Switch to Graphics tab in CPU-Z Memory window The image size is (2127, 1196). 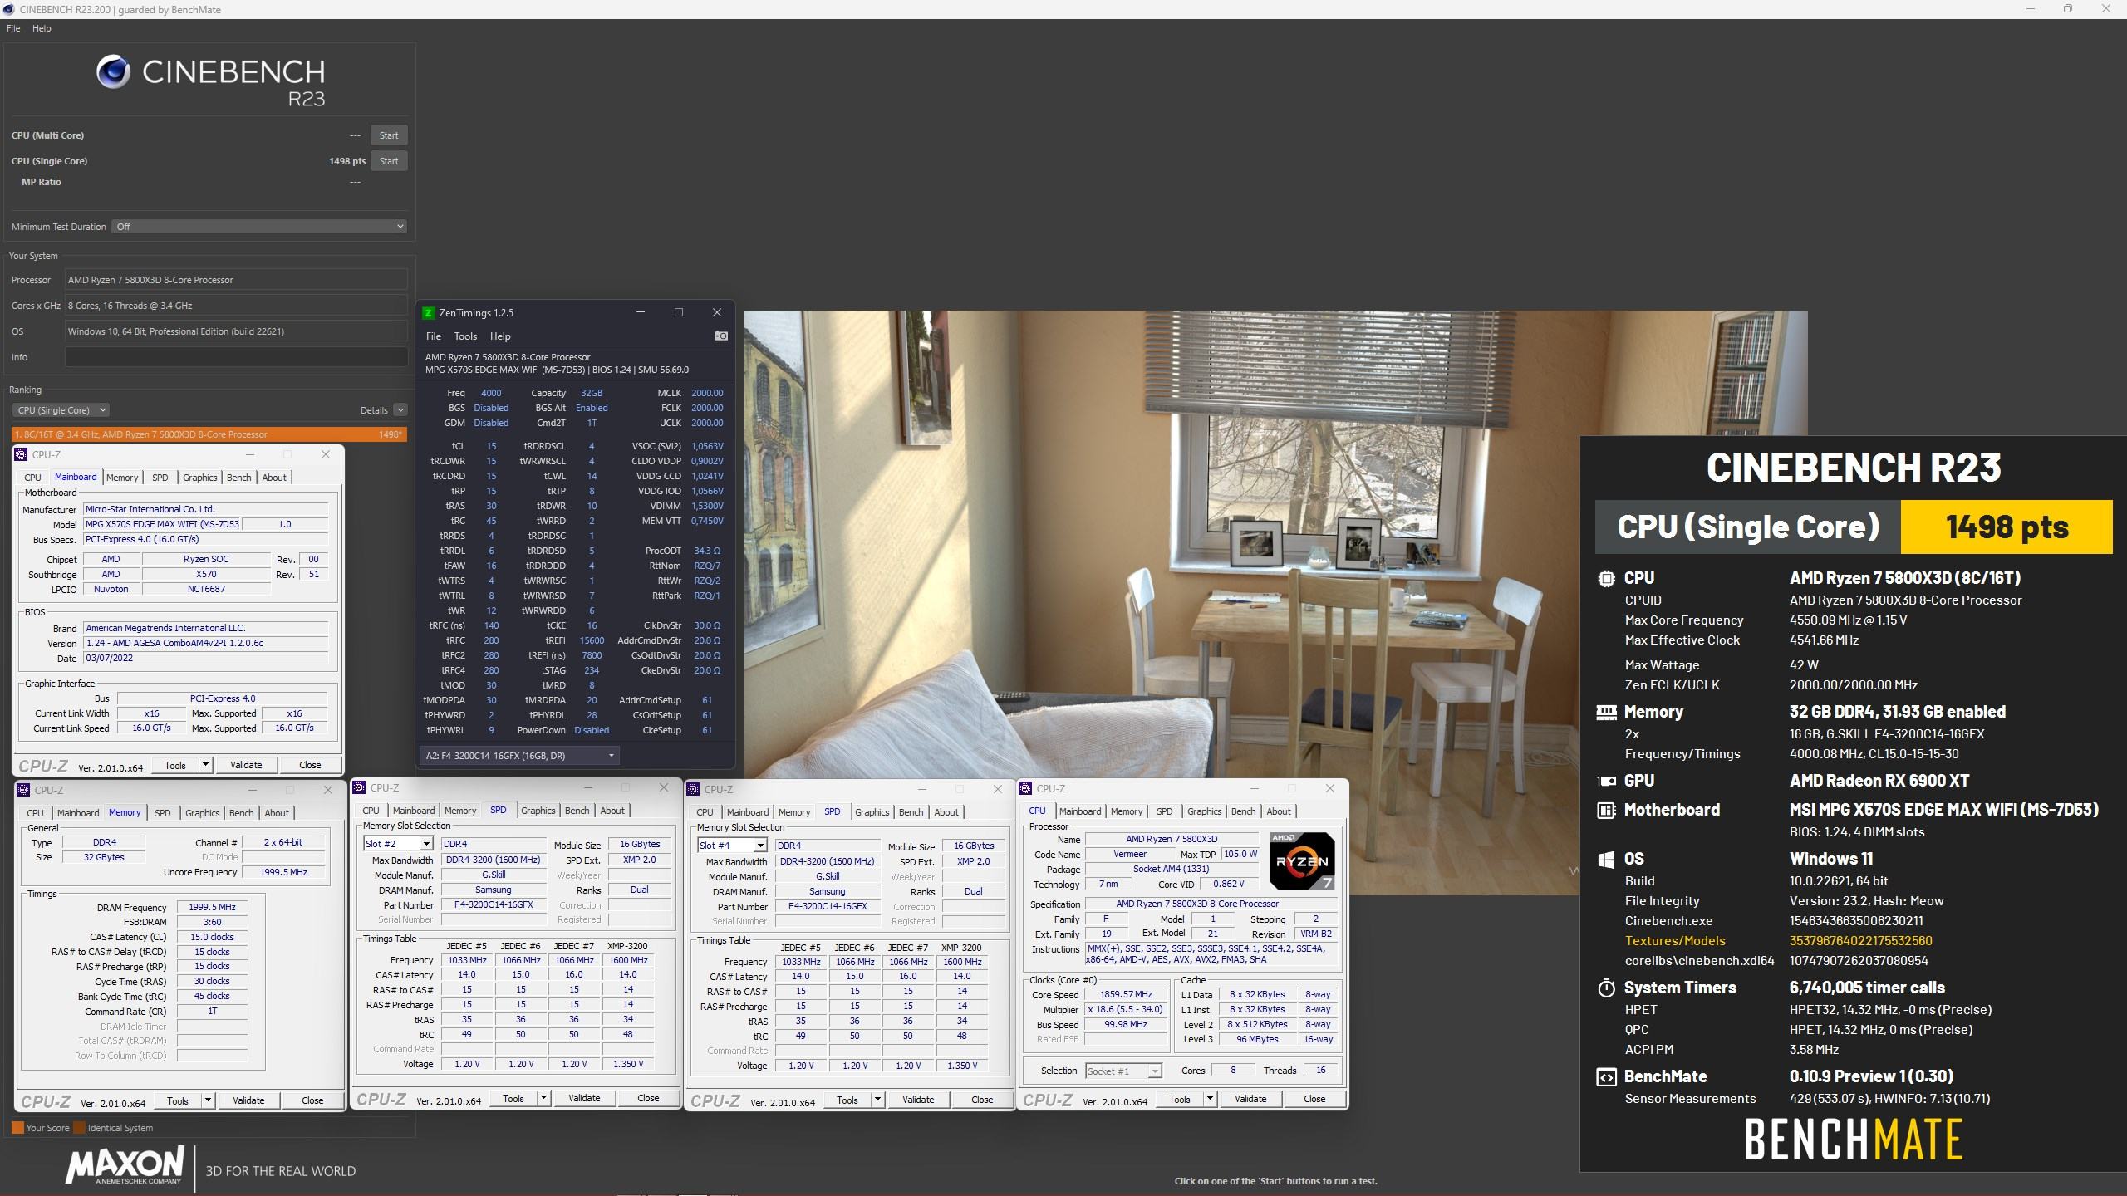pos(203,813)
